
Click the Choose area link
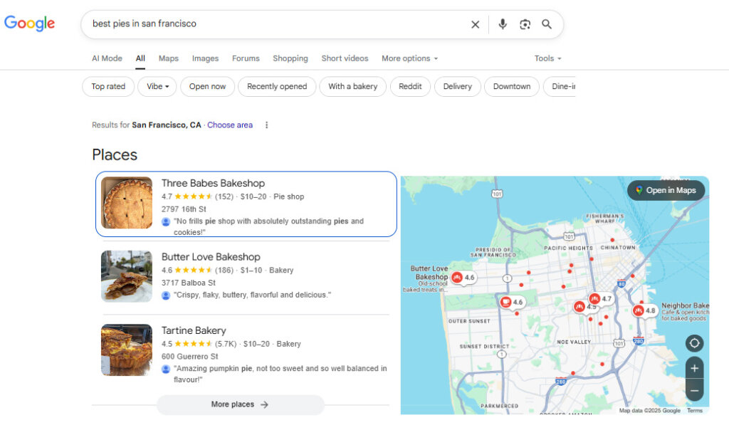pos(230,125)
